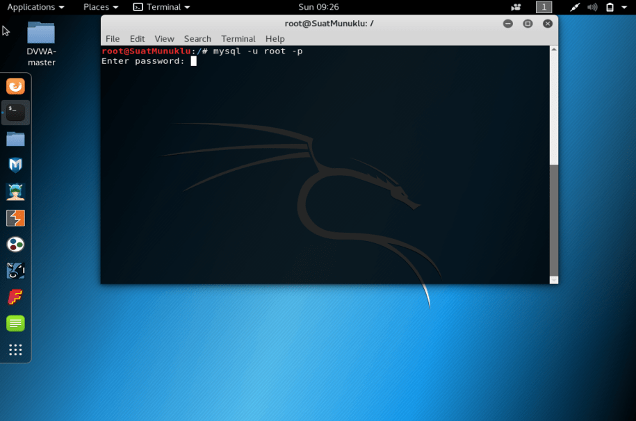Maximize the terminal window

528,24
